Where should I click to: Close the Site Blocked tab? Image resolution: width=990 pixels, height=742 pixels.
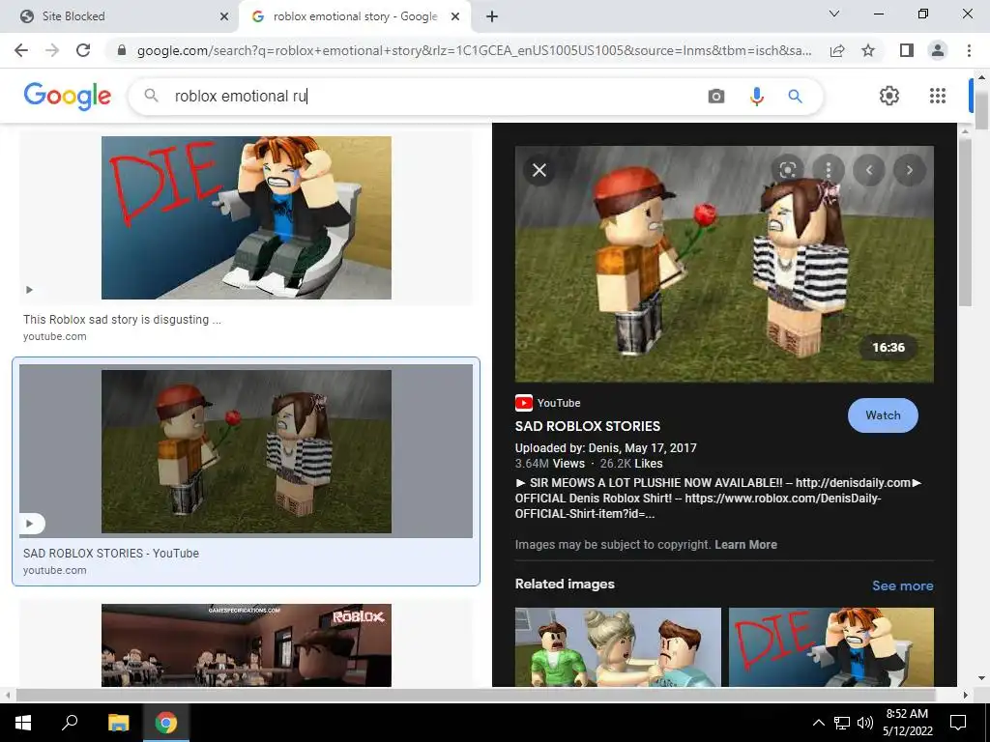[x=224, y=17]
